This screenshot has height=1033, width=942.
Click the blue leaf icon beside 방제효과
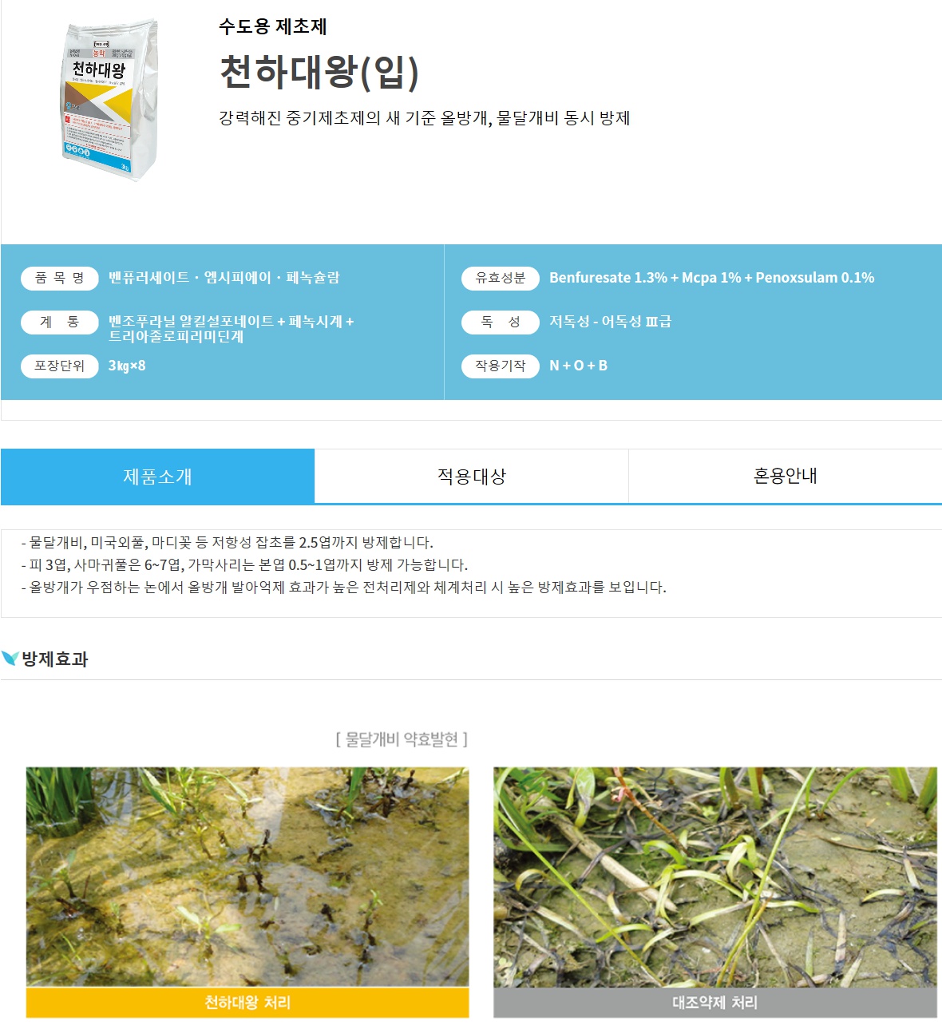click(10, 659)
